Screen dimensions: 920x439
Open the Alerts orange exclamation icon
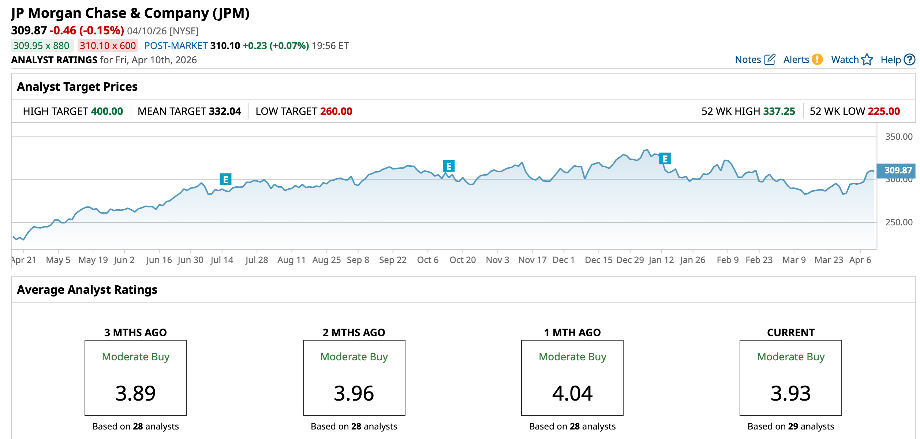tap(817, 60)
